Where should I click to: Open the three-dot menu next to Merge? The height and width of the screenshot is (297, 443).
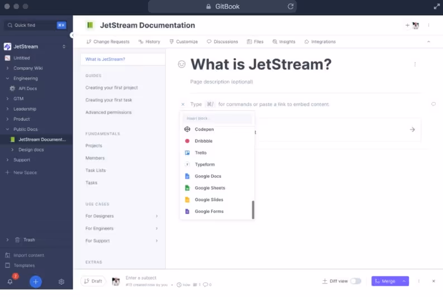tap(419, 281)
